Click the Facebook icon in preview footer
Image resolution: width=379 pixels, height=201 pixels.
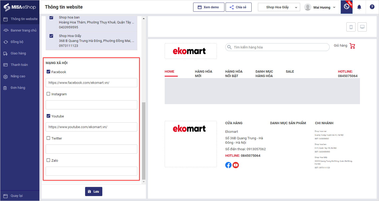pyautogui.click(x=228, y=165)
